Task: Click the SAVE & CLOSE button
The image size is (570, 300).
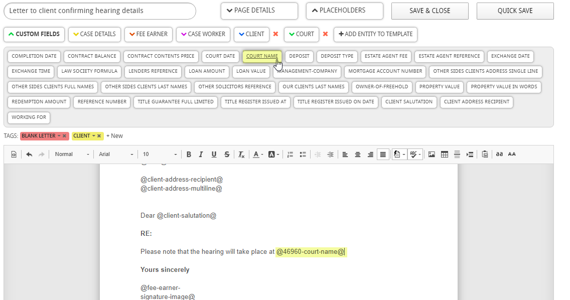Action: (430, 11)
